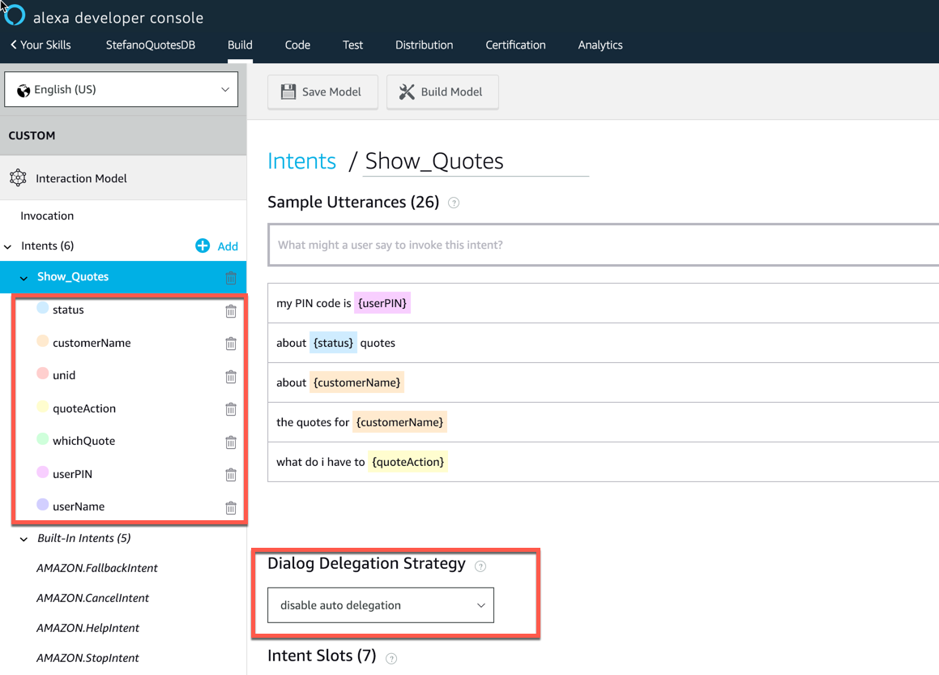Edit the Show_Quotes intent name field
Screen dimensions: 939x675
point(476,161)
